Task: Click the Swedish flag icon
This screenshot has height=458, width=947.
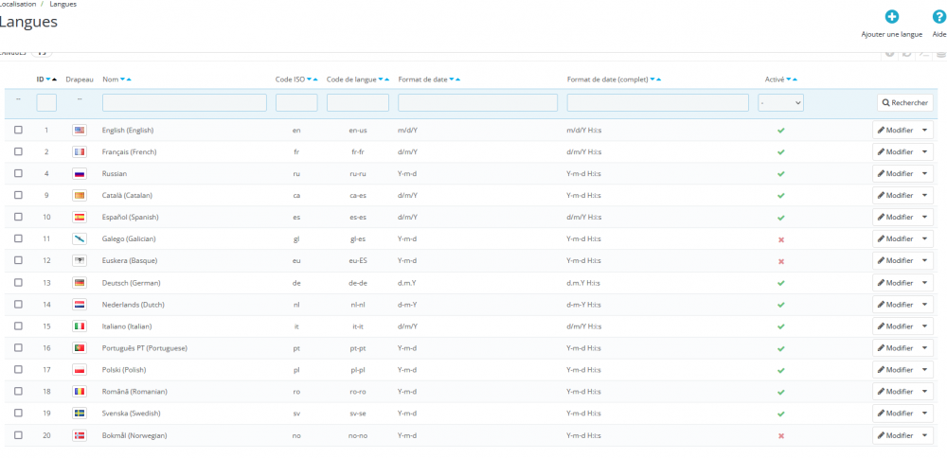Action: click(x=80, y=413)
